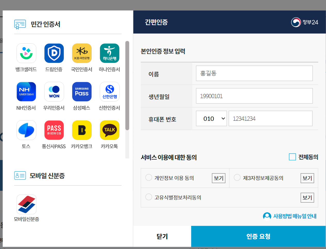326x249 pixels.
Task: View 제3자정보제공동의 terms with 보기 button
Action: tap(307, 177)
